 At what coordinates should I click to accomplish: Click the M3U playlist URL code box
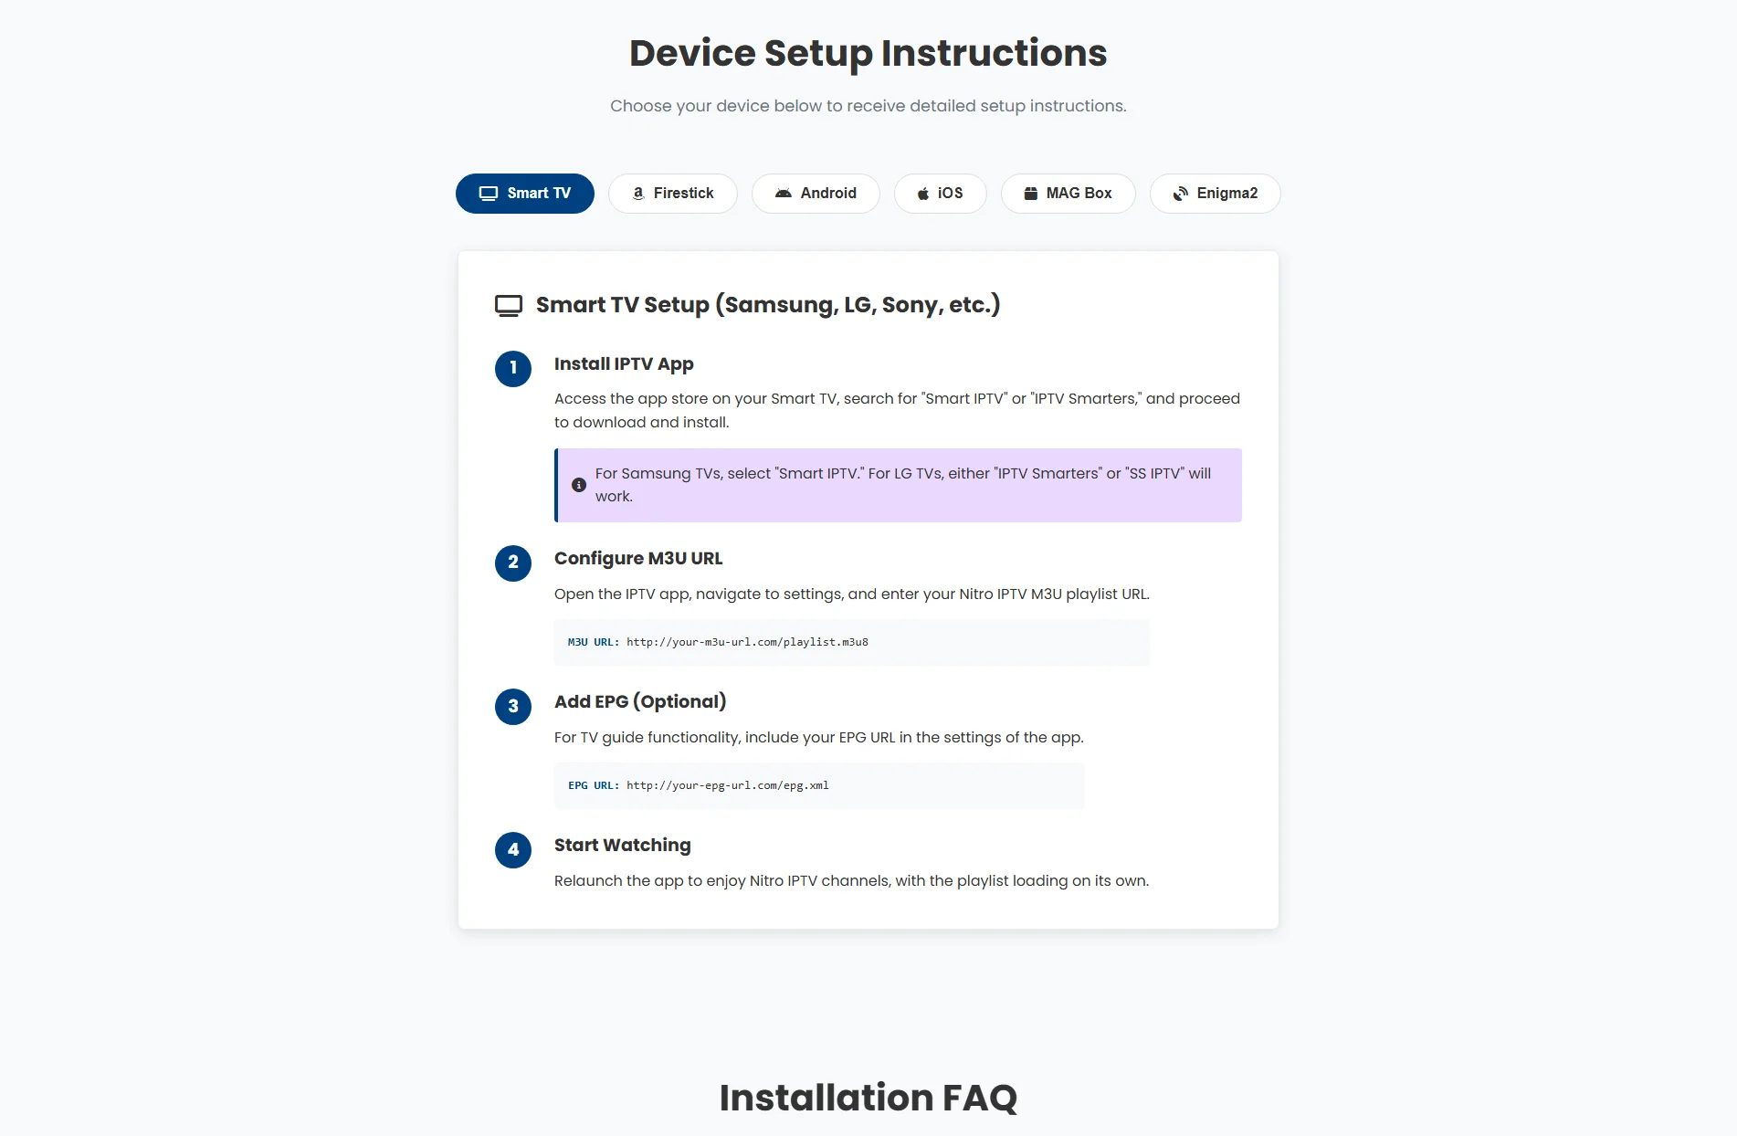coord(851,642)
